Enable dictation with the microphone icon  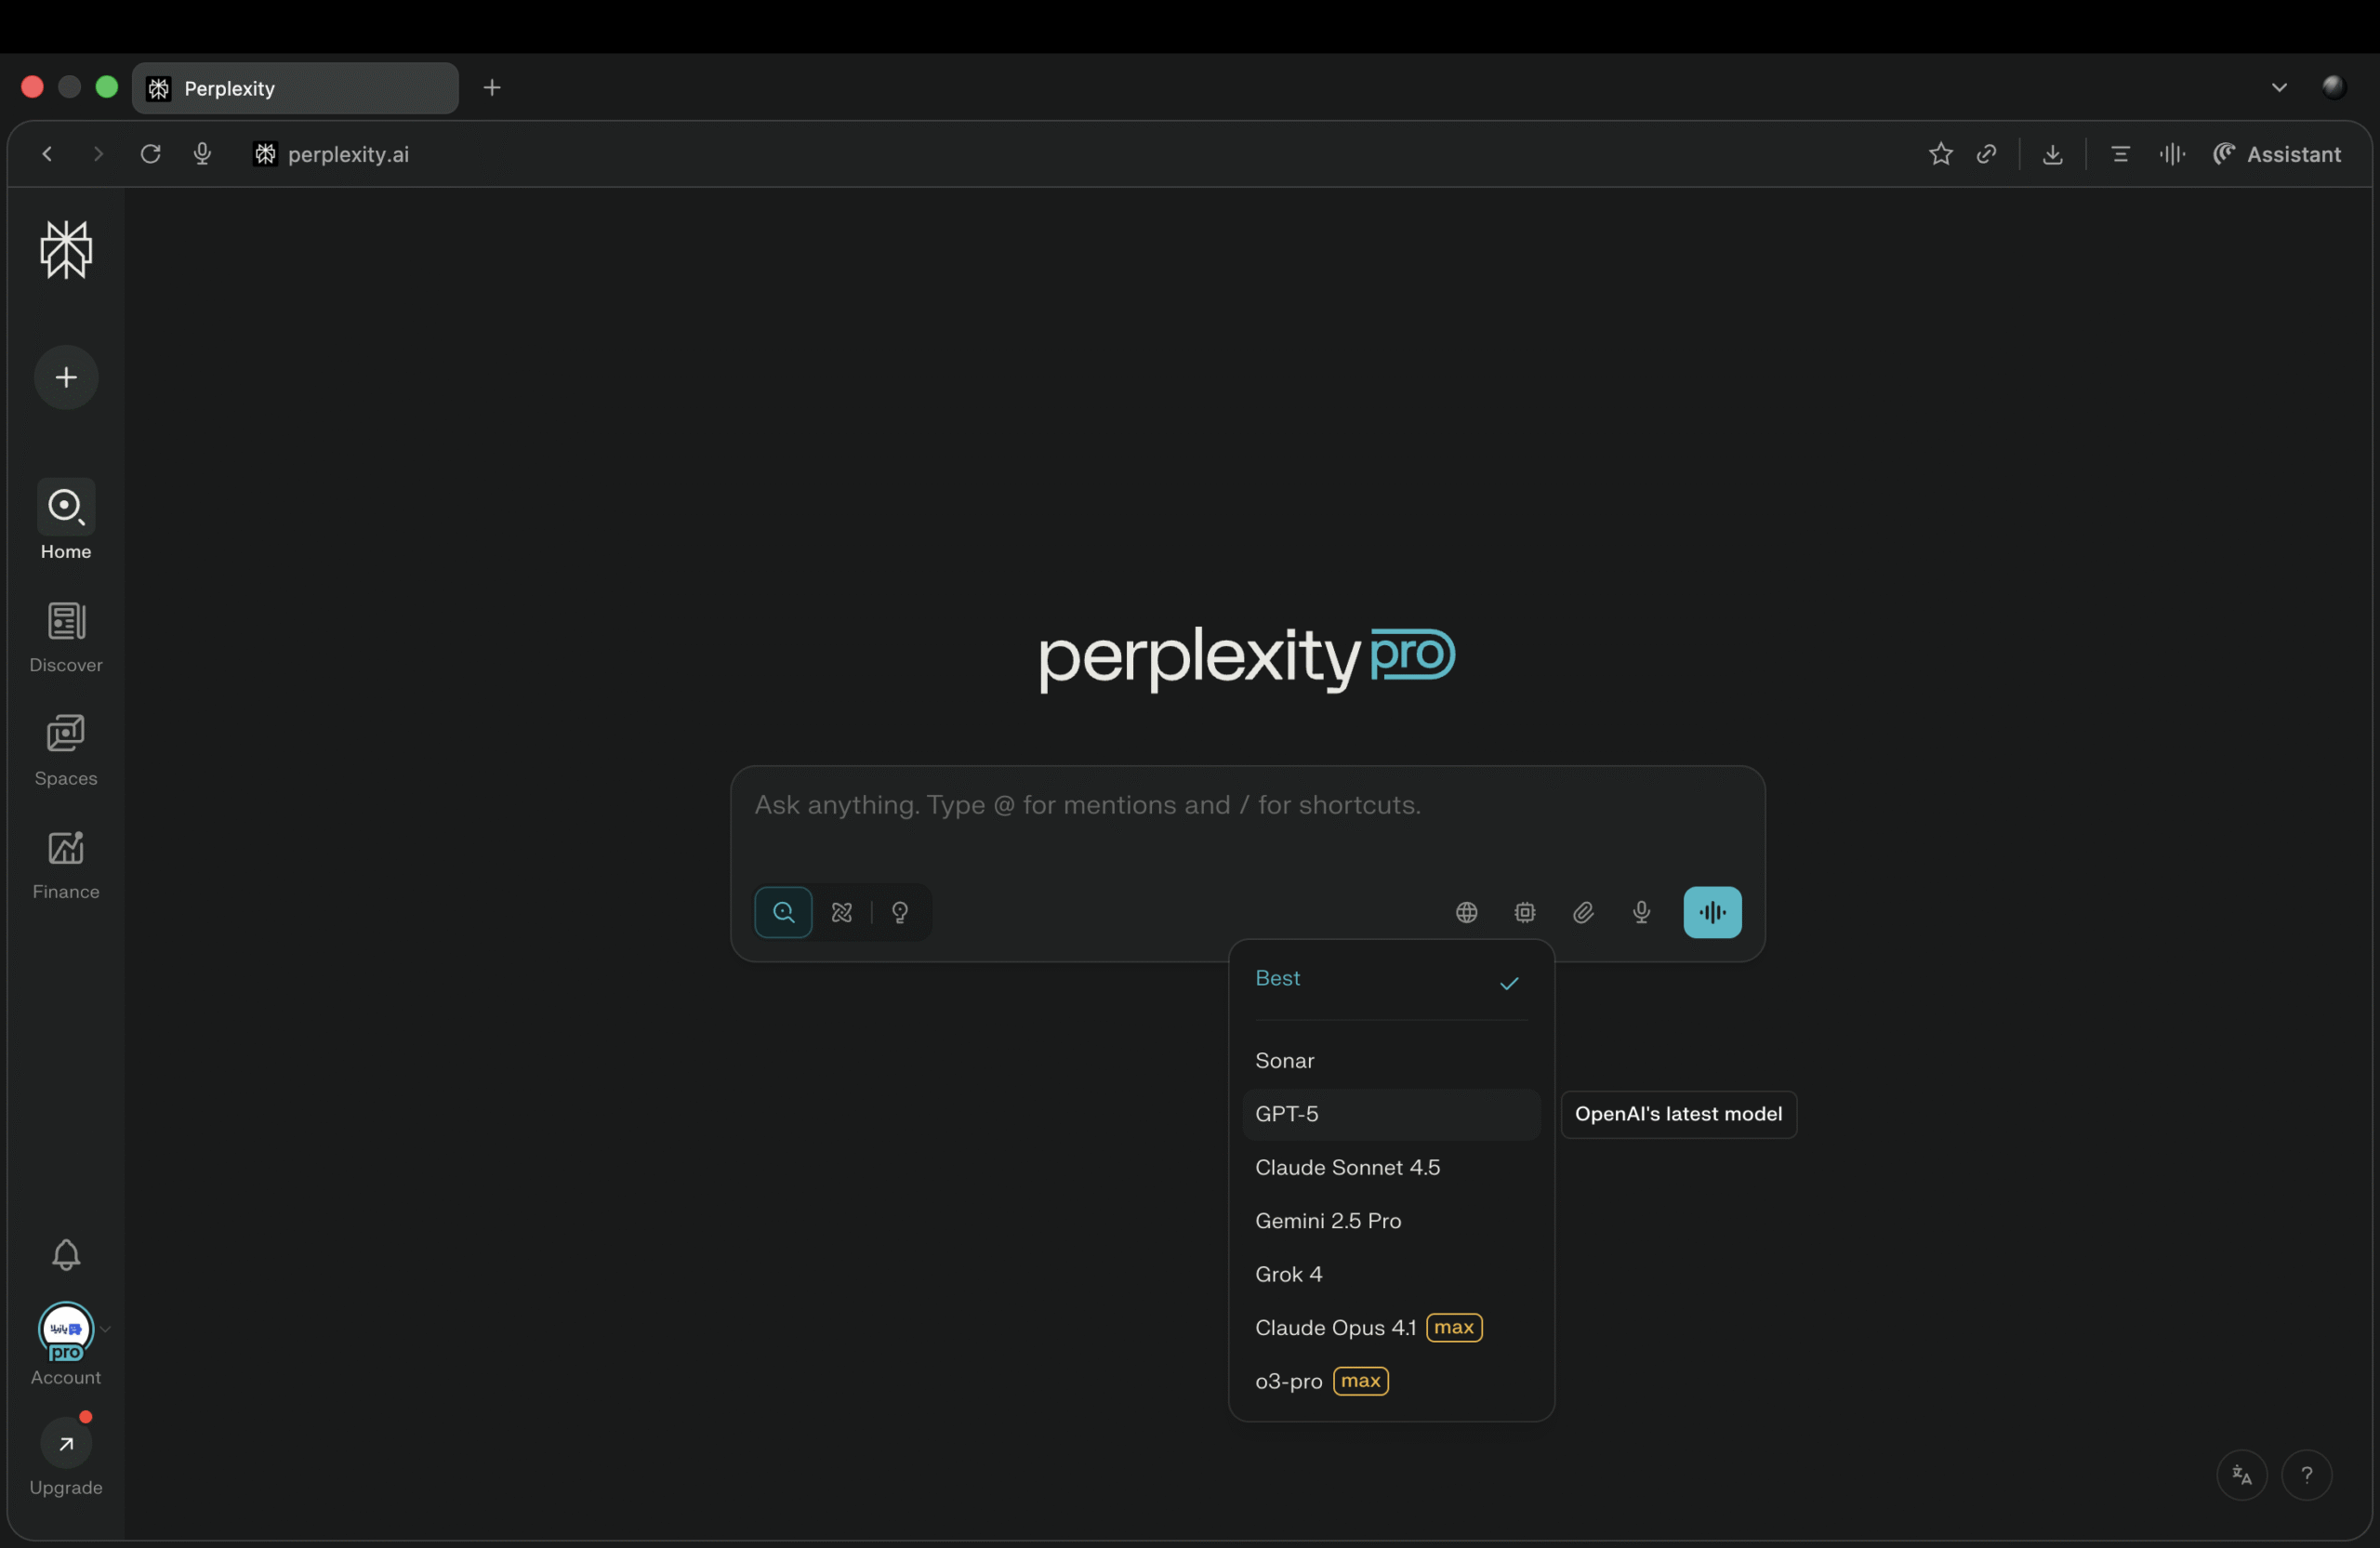click(1639, 912)
